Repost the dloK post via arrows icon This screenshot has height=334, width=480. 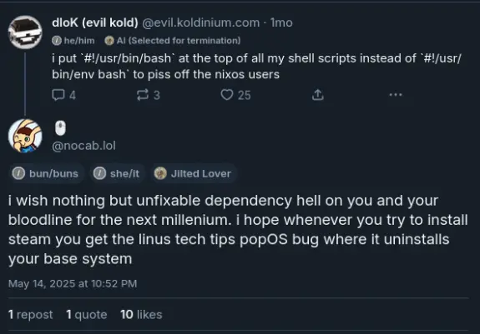(x=143, y=95)
